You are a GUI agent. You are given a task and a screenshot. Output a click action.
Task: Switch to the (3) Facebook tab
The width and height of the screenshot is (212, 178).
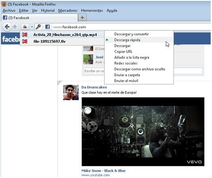pos(39,18)
